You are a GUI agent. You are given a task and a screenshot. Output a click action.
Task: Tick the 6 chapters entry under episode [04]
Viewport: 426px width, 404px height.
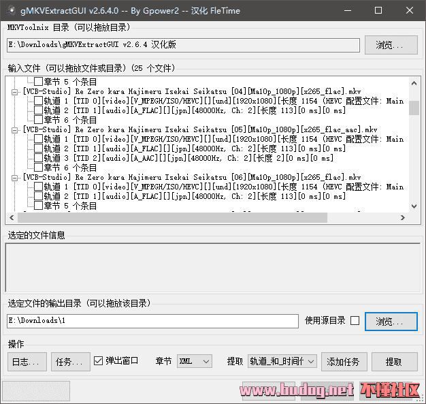click(x=38, y=120)
